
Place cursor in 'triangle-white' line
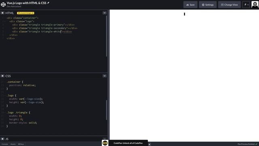click(x=42, y=32)
